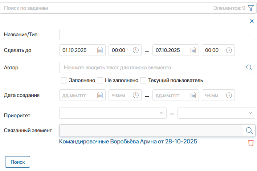Delete linked item with red trash icon

[x=250, y=143]
